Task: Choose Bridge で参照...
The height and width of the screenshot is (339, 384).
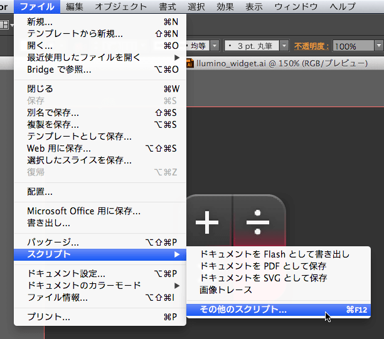Action: point(100,70)
